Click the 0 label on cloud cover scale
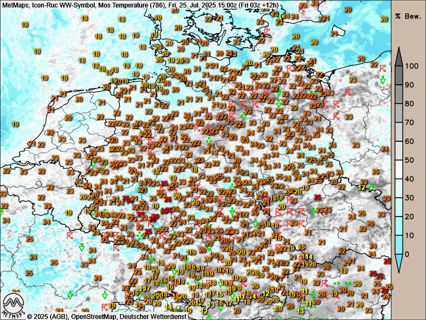This screenshot has width=426, height=320. 408,254
